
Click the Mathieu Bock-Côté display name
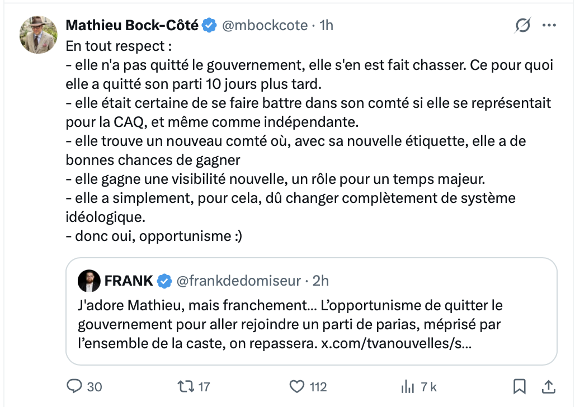(132, 25)
